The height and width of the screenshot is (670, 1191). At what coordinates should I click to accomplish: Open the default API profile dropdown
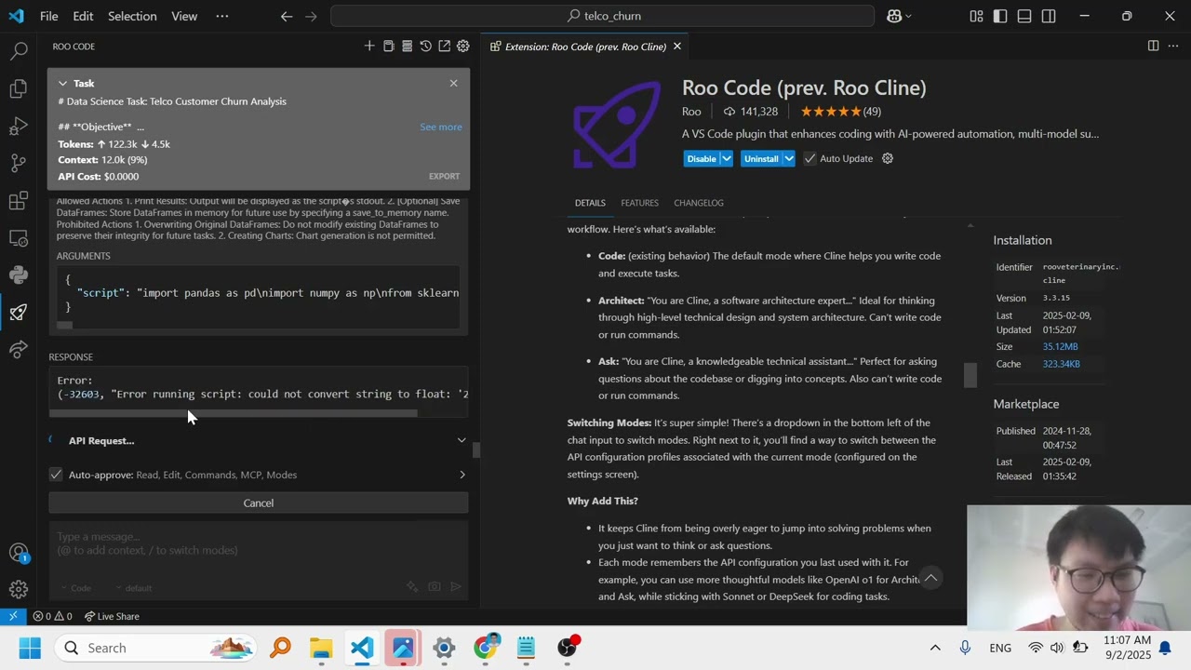coord(134,588)
